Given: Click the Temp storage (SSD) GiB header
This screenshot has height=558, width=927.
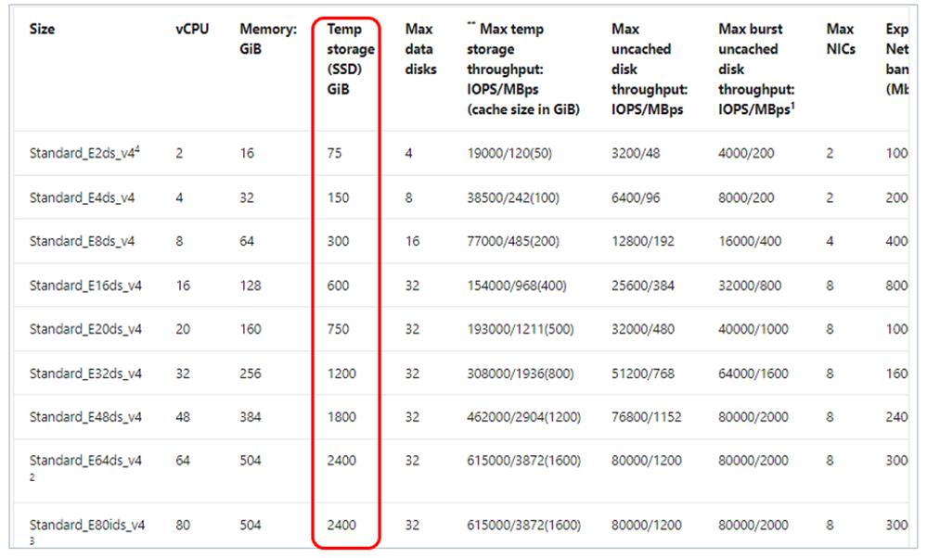Looking at the screenshot, I should click(351, 59).
